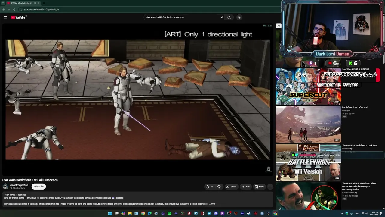385x217 pixels.
Task: Open a new browser tab
Action: coord(44,3)
